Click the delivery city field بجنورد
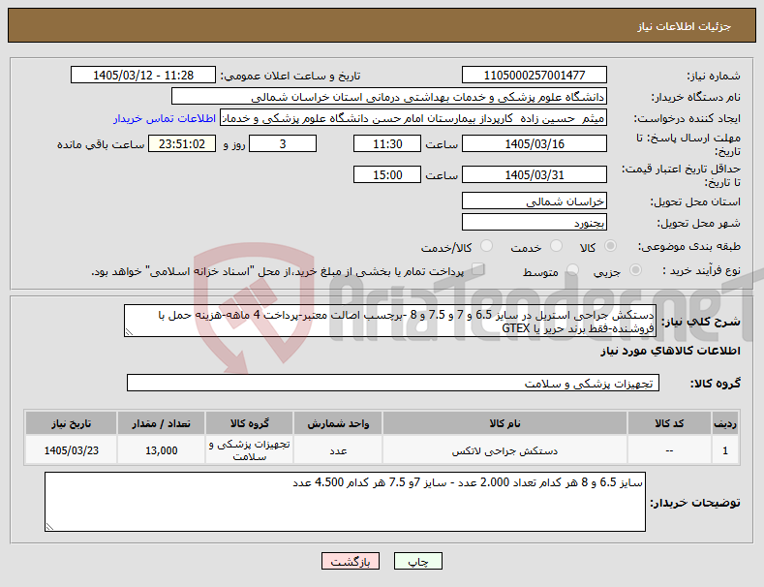 click(534, 223)
